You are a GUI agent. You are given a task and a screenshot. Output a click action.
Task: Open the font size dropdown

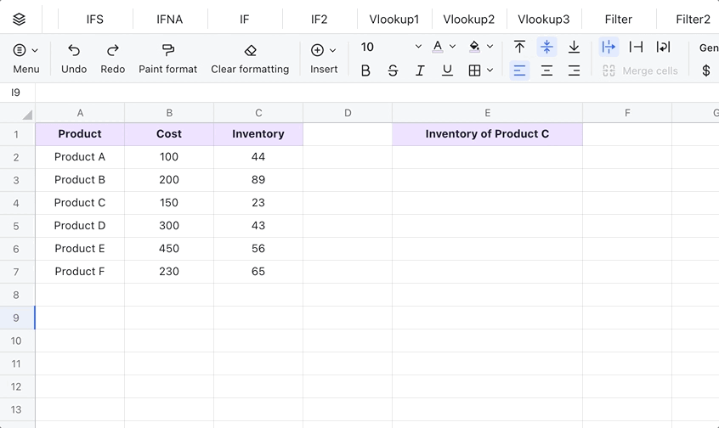pos(417,48)
